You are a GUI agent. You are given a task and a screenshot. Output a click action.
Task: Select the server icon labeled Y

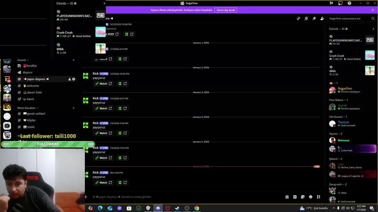[7, 126]
